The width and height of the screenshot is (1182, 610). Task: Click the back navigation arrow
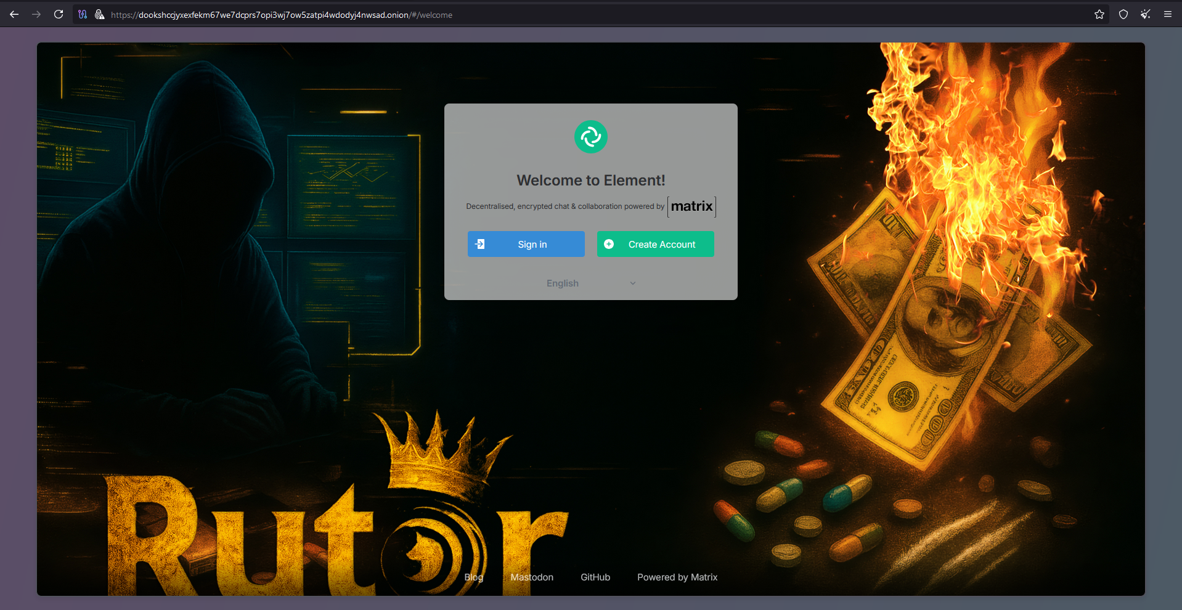pos(14,14)
